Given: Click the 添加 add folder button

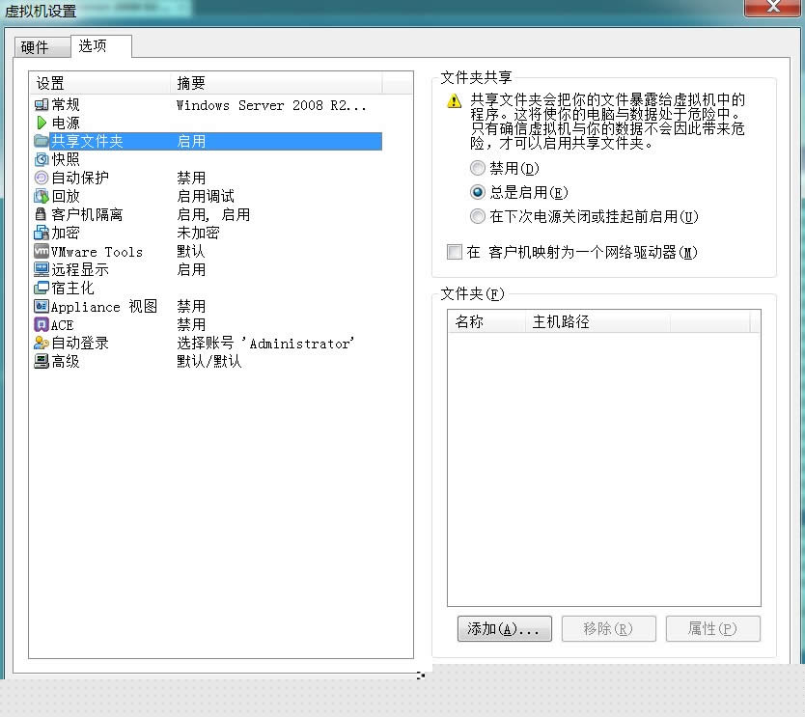Looking at the screenshot, I should click(x=504, y=628).
